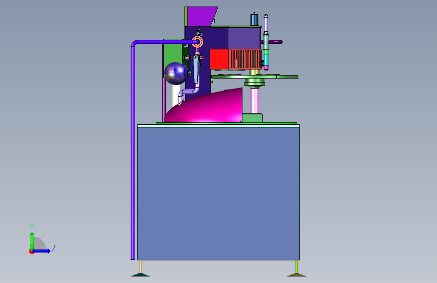The image size is (437, 283).
Task: Pick the chrome sphere float
Action: 176,73
